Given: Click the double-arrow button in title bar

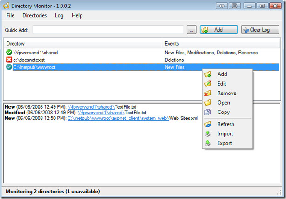Looking at the screenshot, I should pos(222,6).
